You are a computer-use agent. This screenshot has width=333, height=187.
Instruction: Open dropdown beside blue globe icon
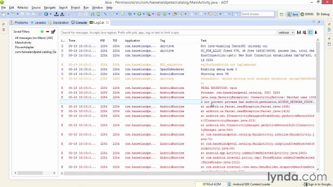coord(50,14)
